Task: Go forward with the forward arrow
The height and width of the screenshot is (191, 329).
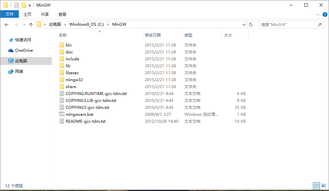Action: click(16, 25)
